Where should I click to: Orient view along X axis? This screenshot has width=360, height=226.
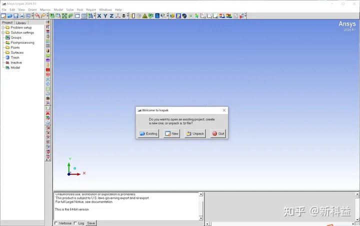[x=99, y=16]
